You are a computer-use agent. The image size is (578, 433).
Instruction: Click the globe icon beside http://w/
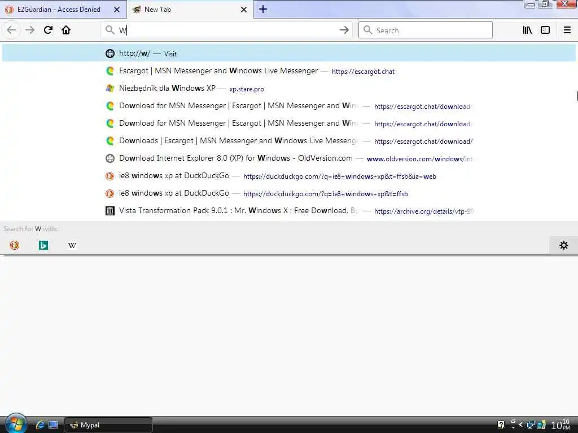110,54
